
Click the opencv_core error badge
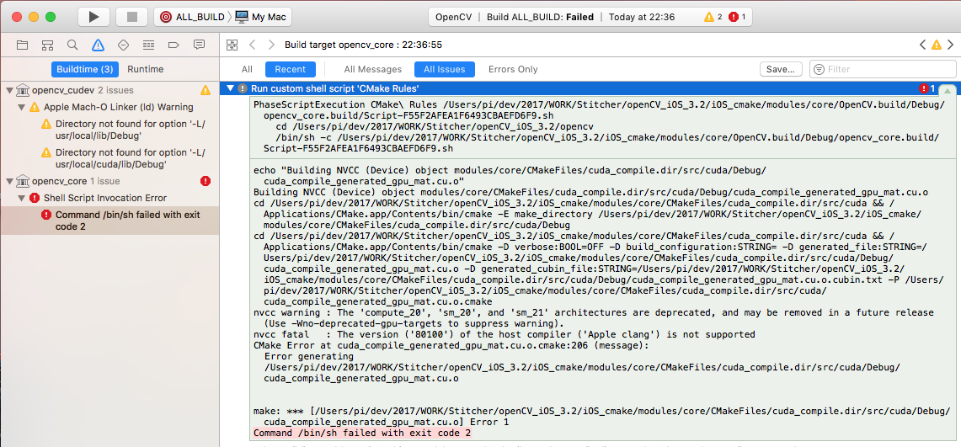(206, 181)
